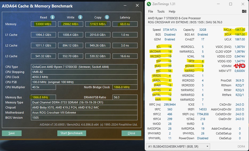Click the Motherboard Asus ROG Crosshair field
Image resolution: width=249 pixels, height=151 pixels.
[84, 113]
